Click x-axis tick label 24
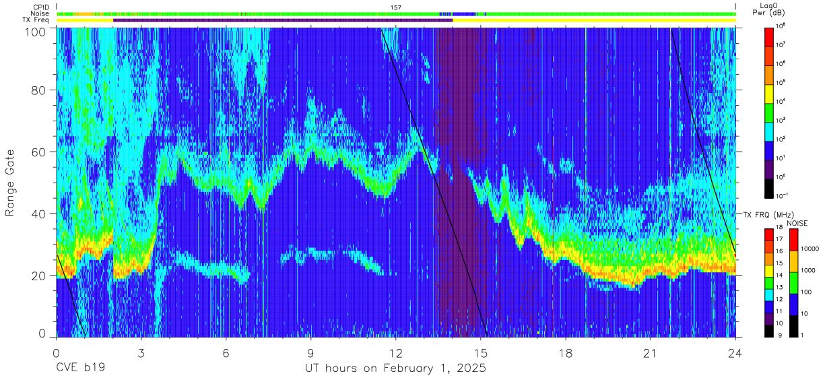This screenshot has width=827, height=382. pyautogui.click(x=735, y=352)
